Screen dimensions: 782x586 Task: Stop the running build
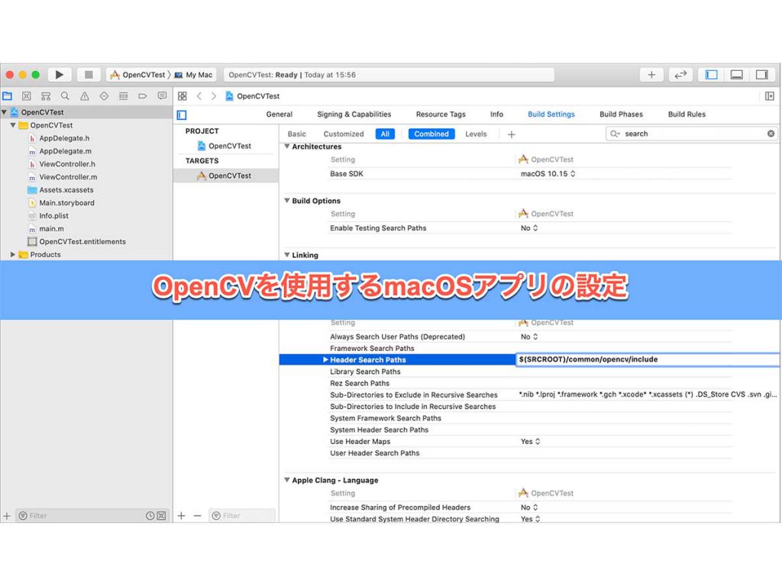pyautogui.click(x=89, y=75)
